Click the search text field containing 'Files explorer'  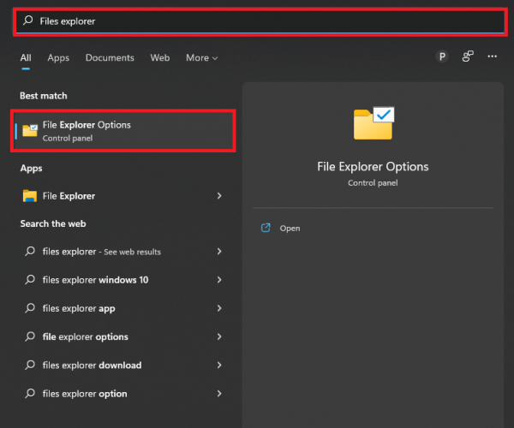click(257, 21)
